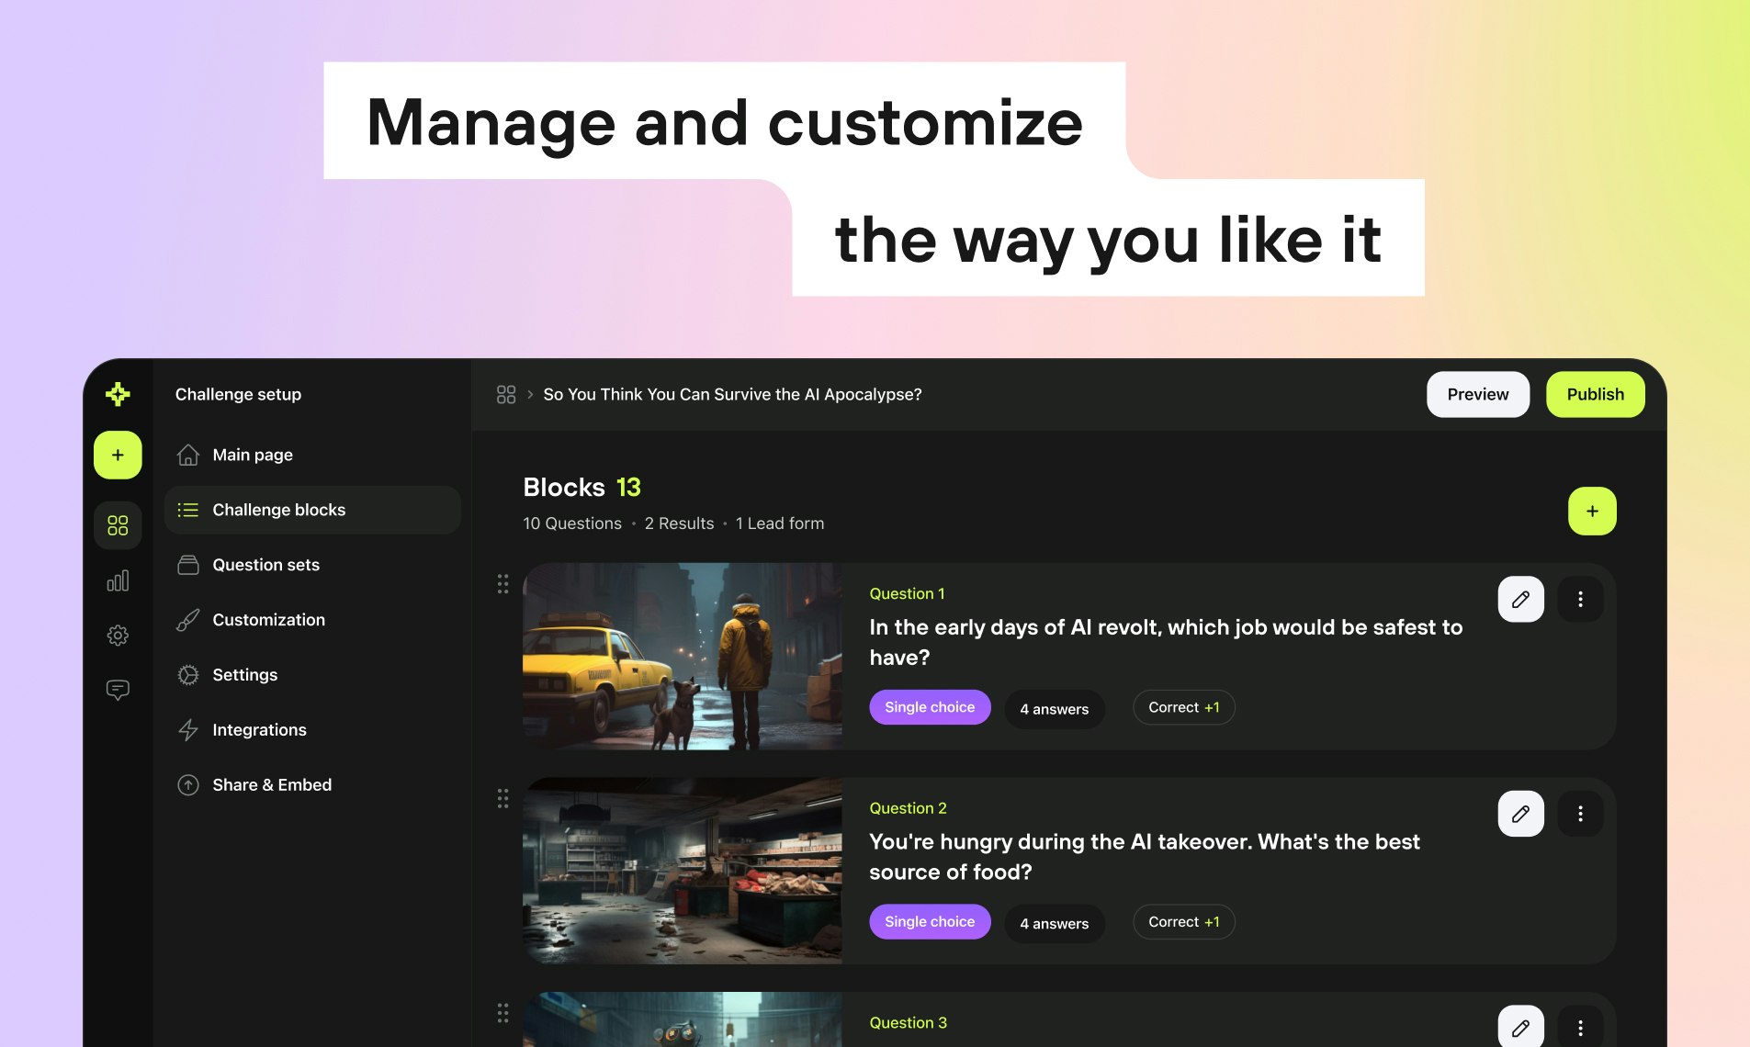Click the Publish button
The image size is (1750, 1047).
pos(1596,394)
